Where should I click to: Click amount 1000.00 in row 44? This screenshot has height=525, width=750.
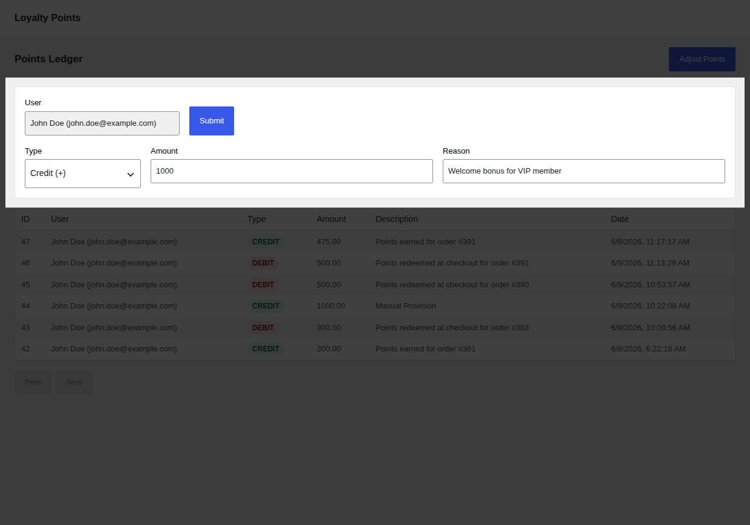(331, 306)
